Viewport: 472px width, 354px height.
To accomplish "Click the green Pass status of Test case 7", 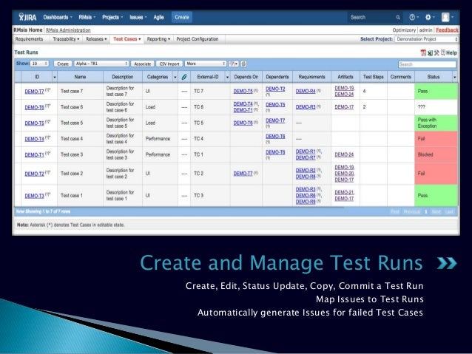I will (x=436, y=91).
